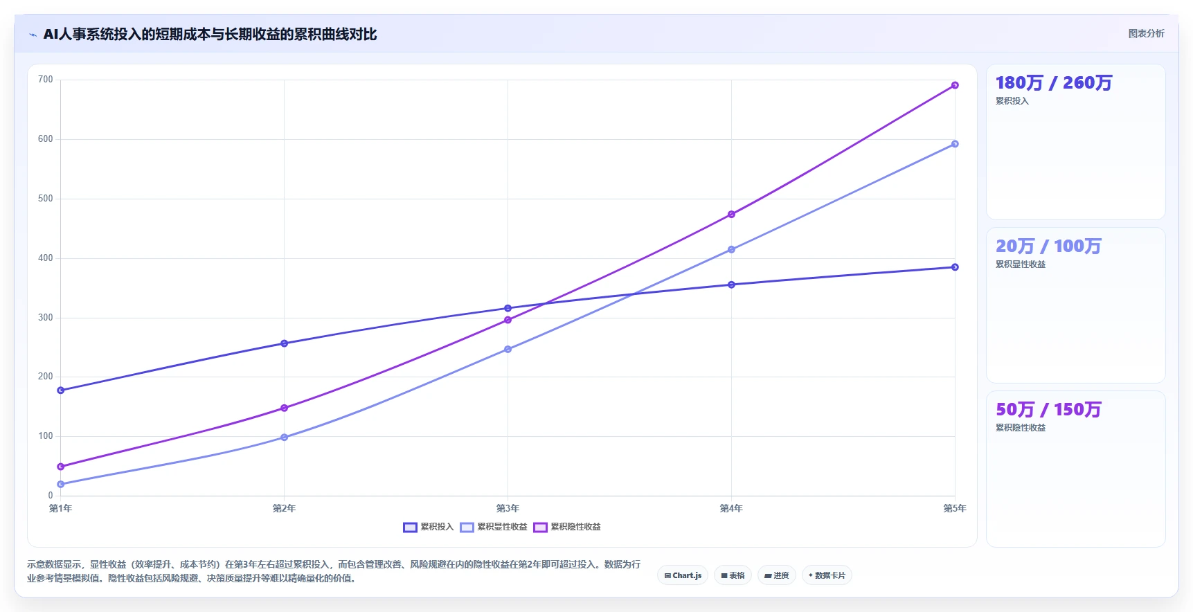Click the 400 y-axis tick label
This screenshot has width=1193, height=612.
tap(46, 258)
